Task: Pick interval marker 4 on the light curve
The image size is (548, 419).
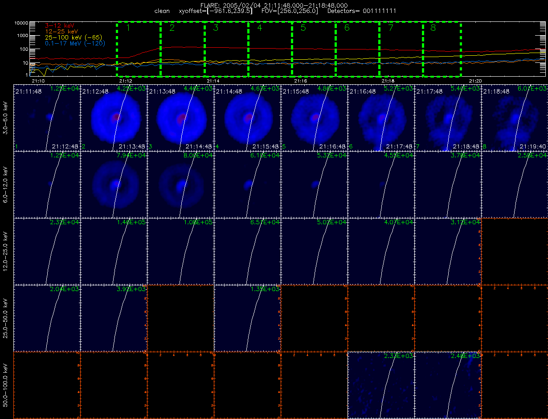Action: [259, 28]
